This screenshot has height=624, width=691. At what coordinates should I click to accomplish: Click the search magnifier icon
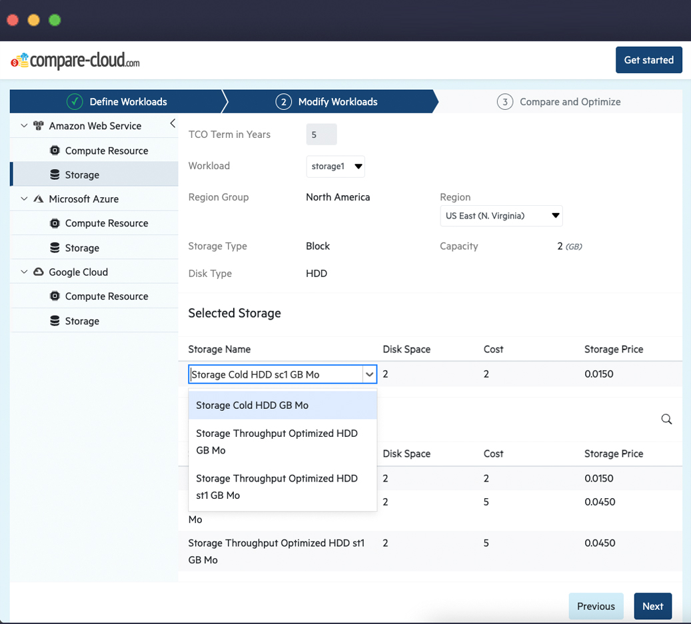point(666,419)
